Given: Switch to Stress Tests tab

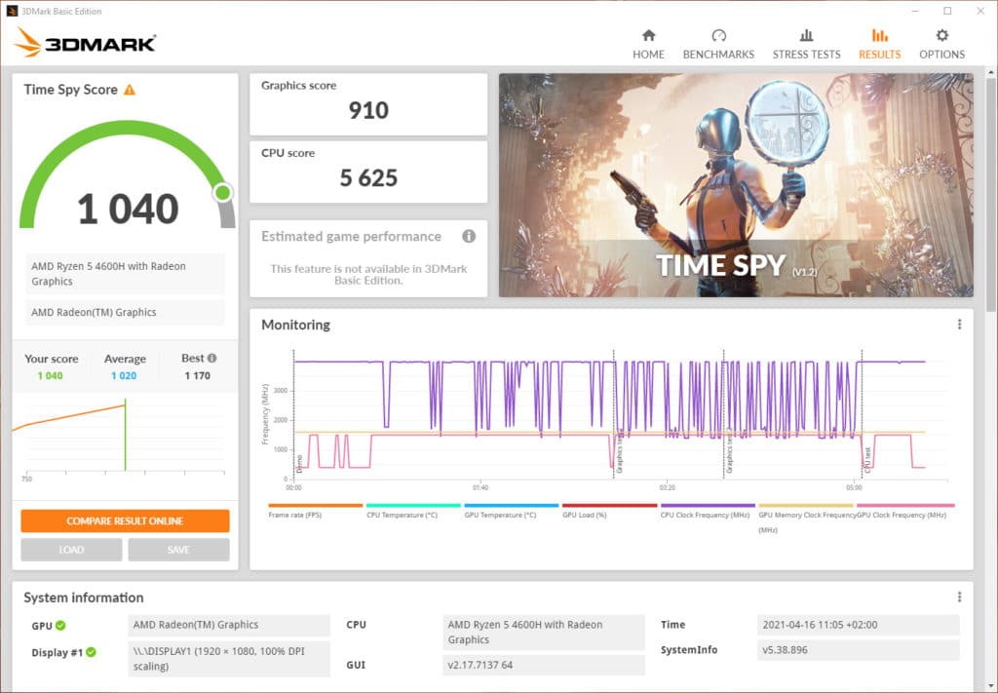Looking at the screenshot, I should pyautogui.click(x=806, y=45).
